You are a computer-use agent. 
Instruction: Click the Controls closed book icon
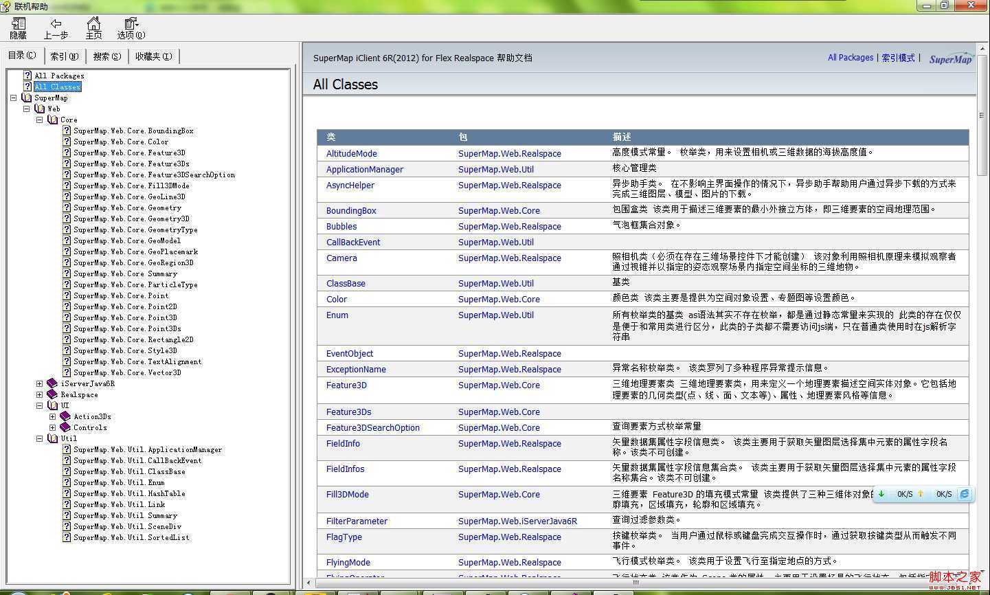(x=66, y=427)
